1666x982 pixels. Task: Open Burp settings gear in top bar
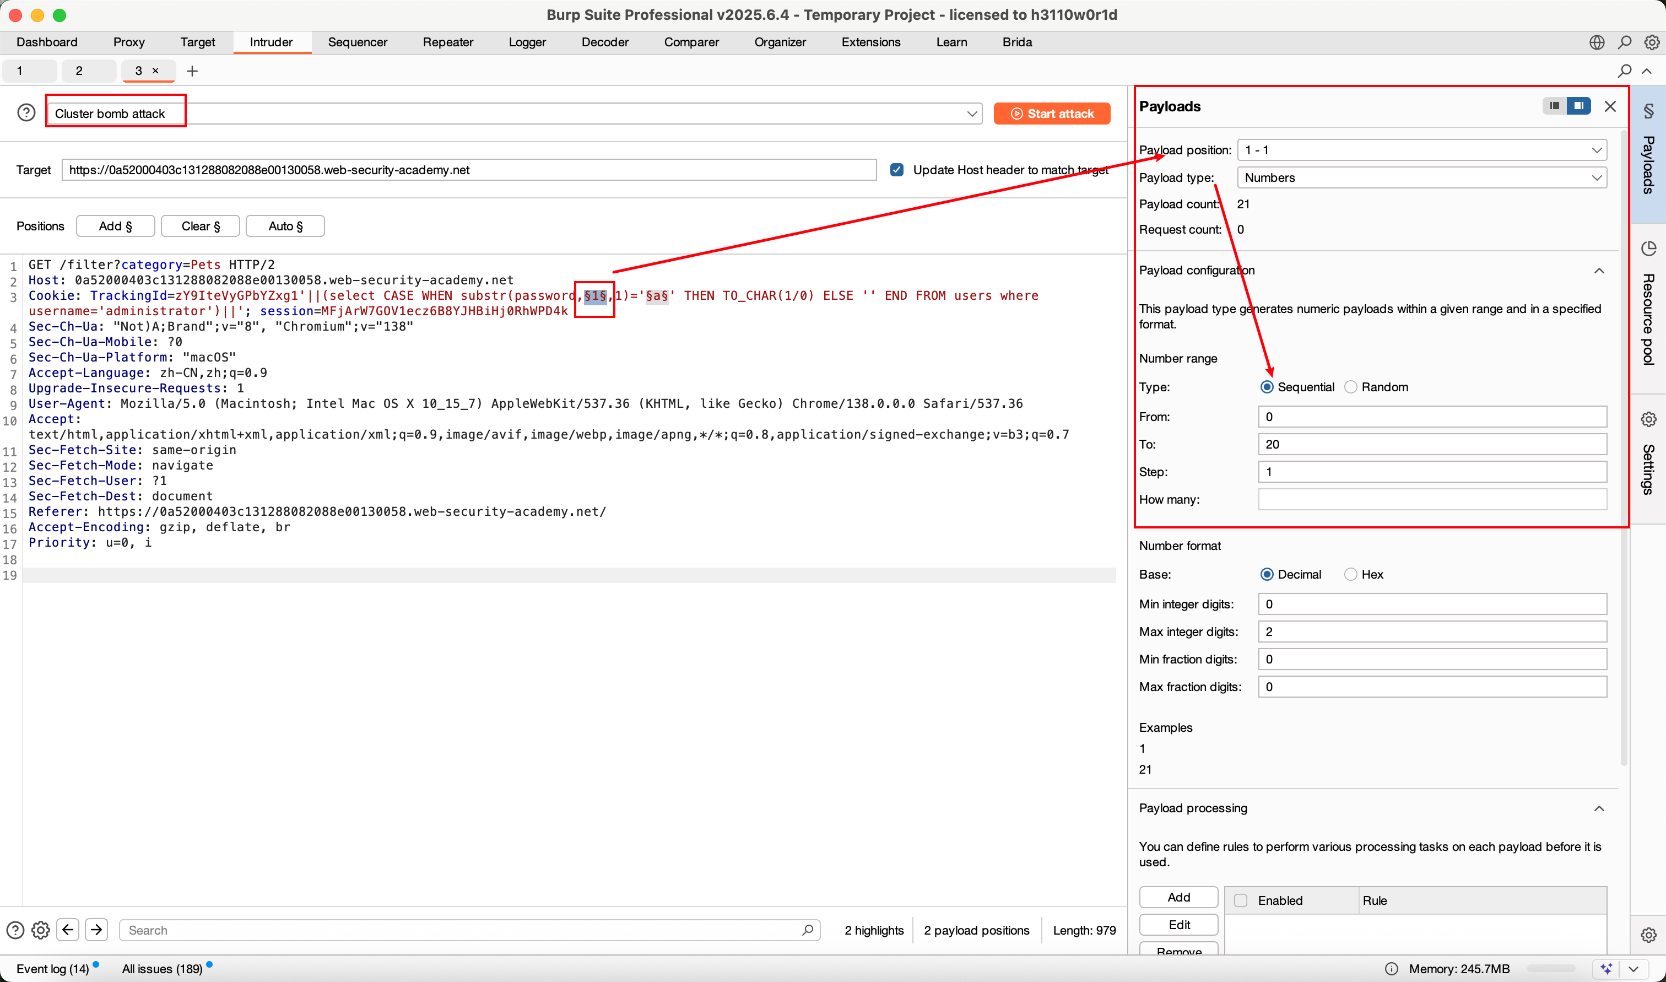tap(1652, 42)
